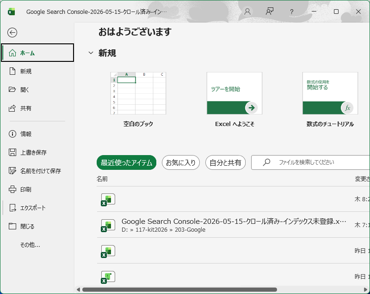Minimize the Excel window
Viewport: 370px width, 294px height.
(314, 11)
